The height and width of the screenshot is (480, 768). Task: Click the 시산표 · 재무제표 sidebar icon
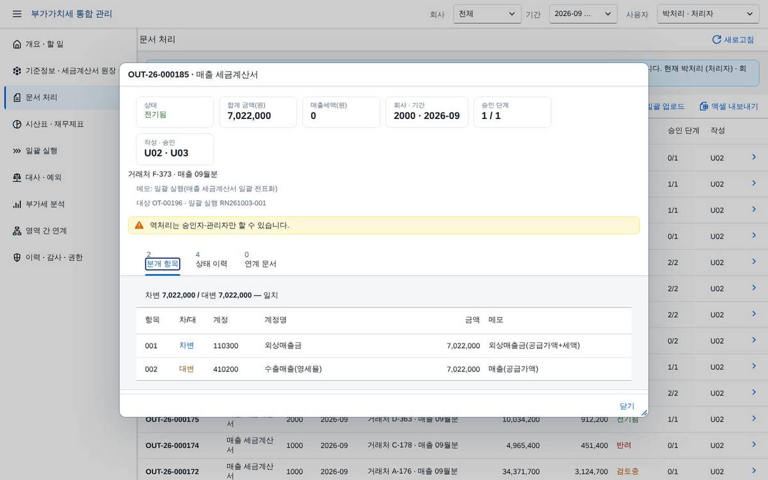(17, 124)
